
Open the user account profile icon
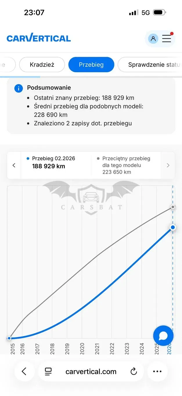tap(153, 38)
